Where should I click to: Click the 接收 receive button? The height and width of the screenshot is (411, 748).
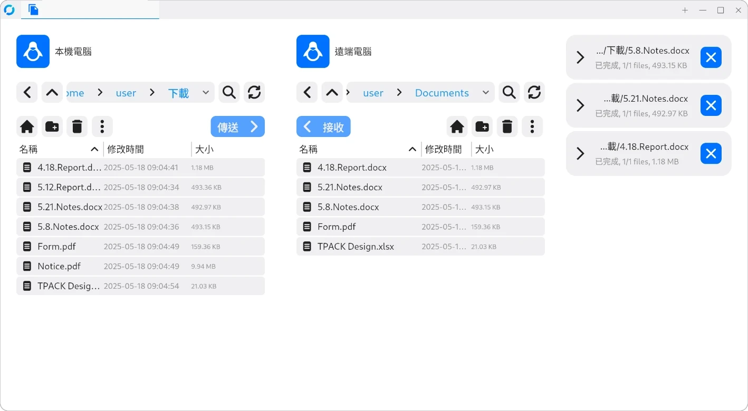pos(323,127)
